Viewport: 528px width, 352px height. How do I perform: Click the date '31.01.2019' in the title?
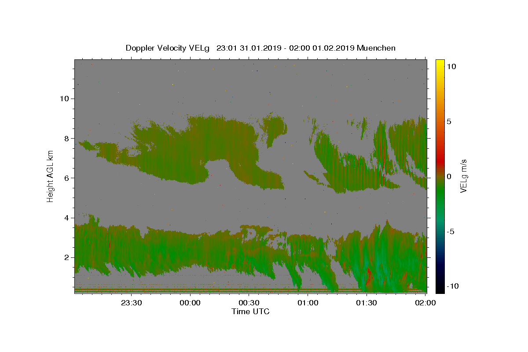tap(260, 48)
